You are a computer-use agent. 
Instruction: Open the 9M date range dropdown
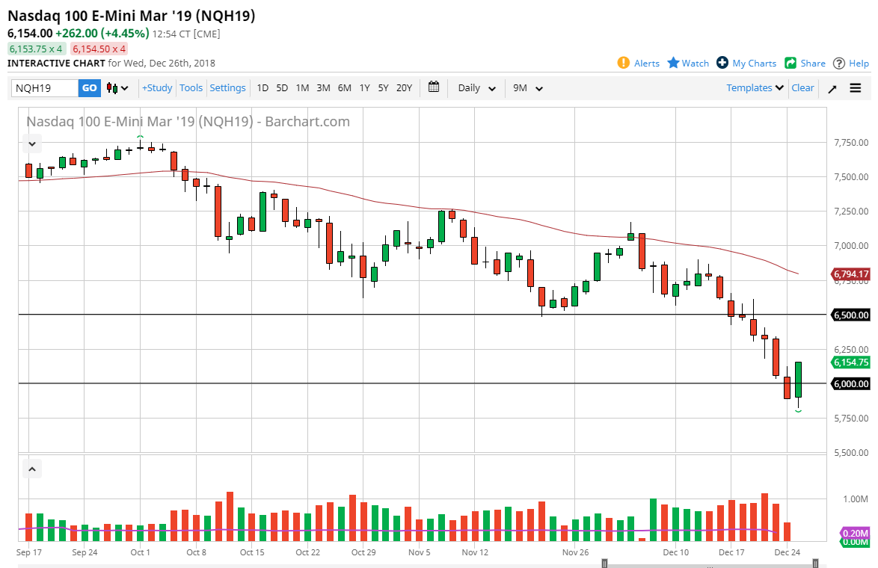(x=528, y=87)
